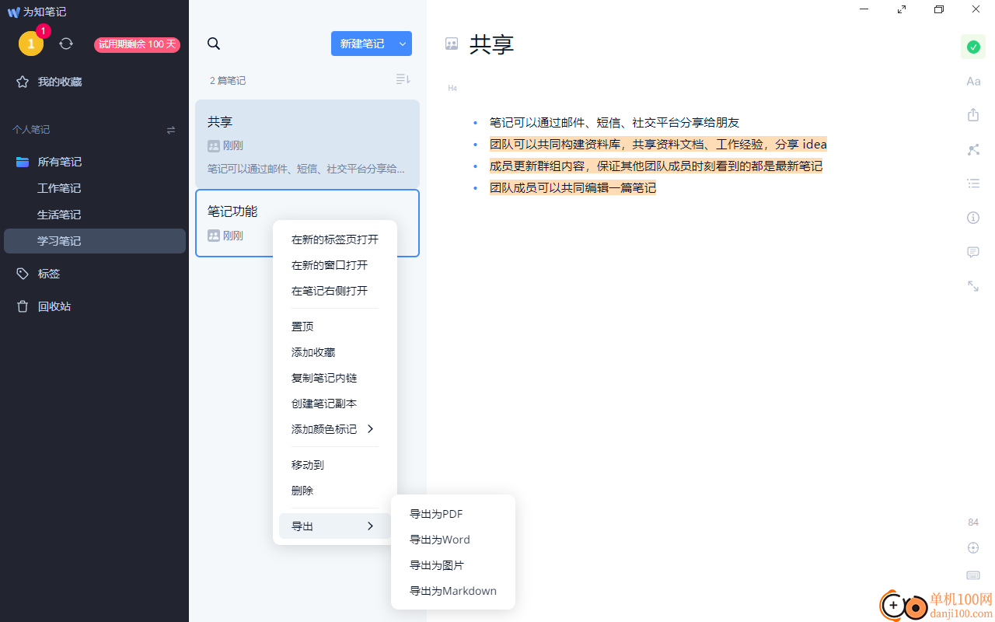Image resolution: width=995 pixels, height=622 pixels.
Task: Click the bullet line 团队成员可以共同编辑一篇笔记
Action: tap(573, 187)
